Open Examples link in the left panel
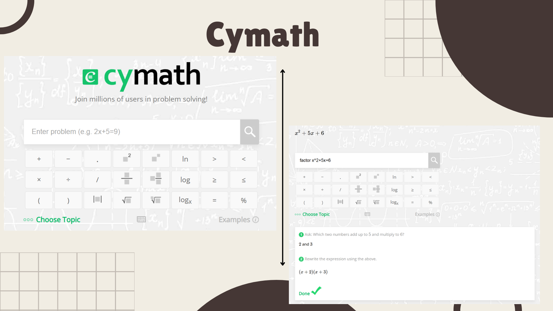Screen dimensions: 553x311 click(x=238, y=220)
